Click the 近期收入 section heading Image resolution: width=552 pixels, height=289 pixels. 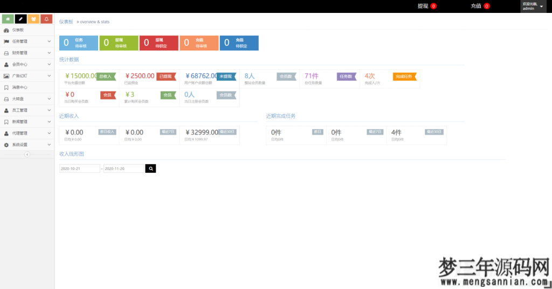coord(69,116)
